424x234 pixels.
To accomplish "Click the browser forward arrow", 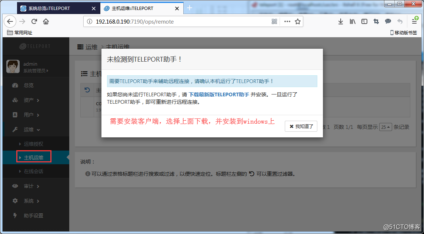I will (x=23, y=21).
